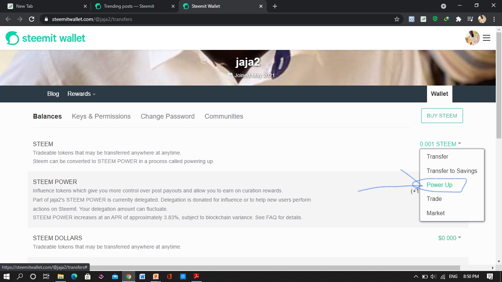
Task: Click the extensions puzzle piece icon
Action: click(x=458, y=19)
